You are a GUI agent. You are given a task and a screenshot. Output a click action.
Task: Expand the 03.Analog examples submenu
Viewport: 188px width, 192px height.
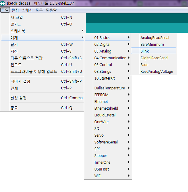coord(103,51)
